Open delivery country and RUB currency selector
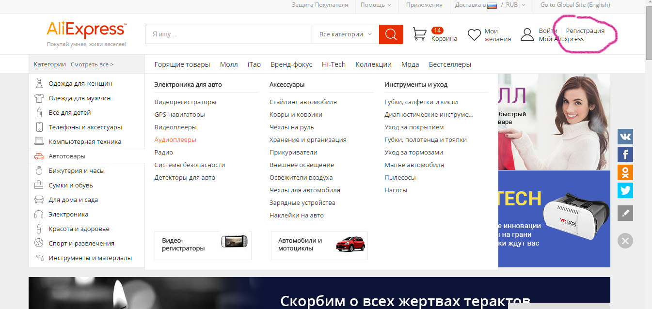 tap(490, 5)
